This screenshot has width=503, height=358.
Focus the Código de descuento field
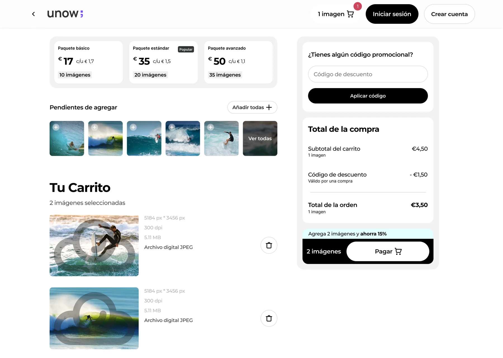(368, 74)
